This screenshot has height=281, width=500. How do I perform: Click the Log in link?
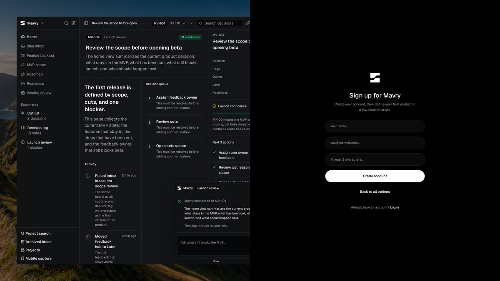(x=395, y=207)
